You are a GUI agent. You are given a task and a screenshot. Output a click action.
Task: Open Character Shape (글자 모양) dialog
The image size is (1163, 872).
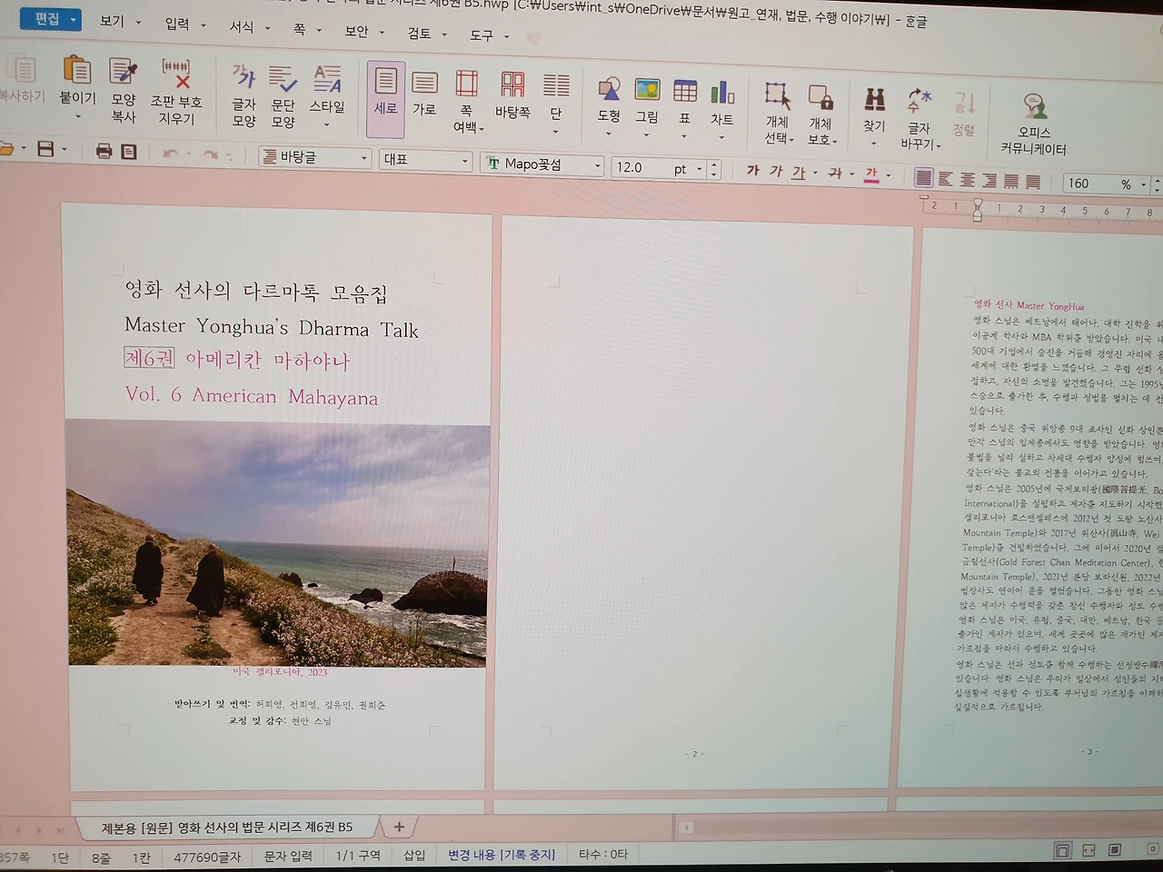point(244,78)
